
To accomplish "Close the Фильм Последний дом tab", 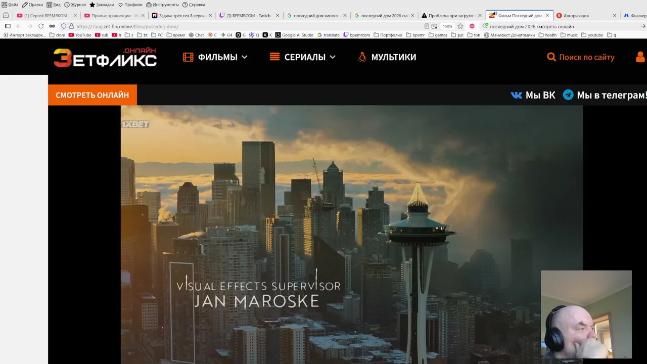I will [x=547, y=16].
